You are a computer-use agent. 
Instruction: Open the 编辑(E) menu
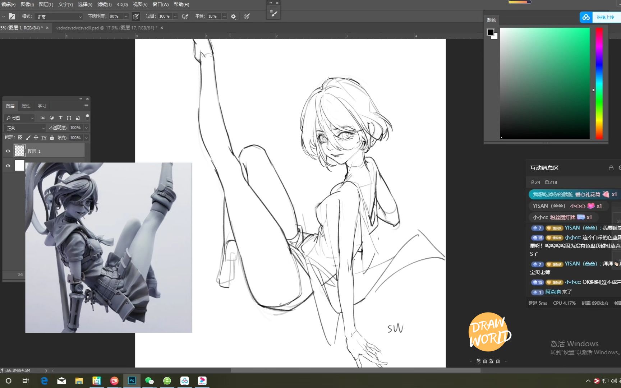[8, 4]
